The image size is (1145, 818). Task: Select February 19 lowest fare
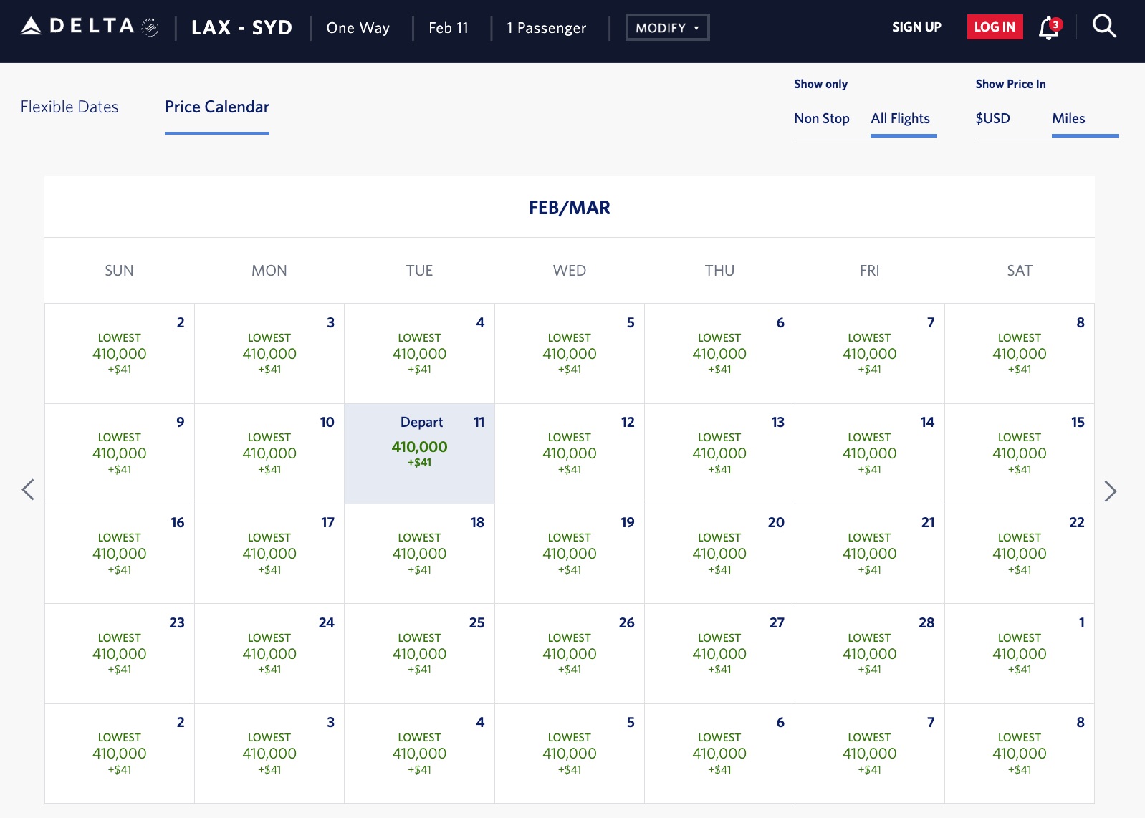(x=569, y=554)
